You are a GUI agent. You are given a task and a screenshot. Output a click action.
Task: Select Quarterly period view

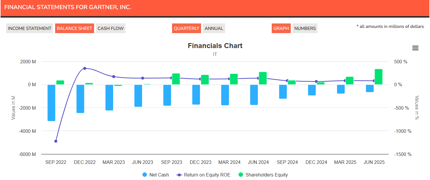click(x=186, y=28)
